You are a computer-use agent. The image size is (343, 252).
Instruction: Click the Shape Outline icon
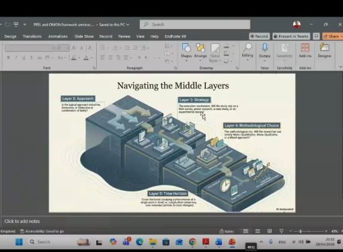[x=227, y=53]
